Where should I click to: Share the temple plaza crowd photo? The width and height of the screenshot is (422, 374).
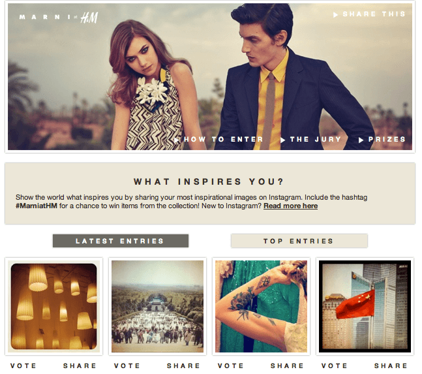point(183,366)
